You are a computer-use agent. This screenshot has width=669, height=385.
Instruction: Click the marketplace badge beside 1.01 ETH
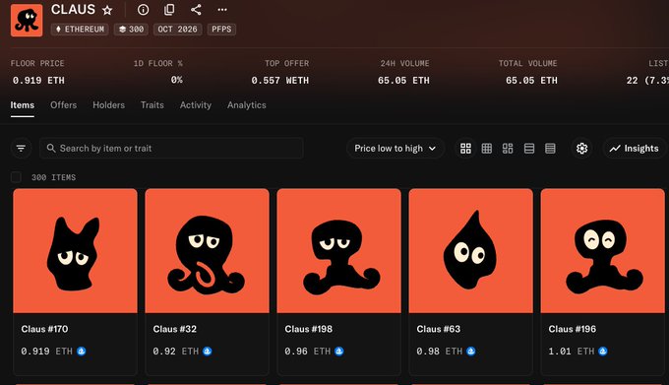(603, 352)
